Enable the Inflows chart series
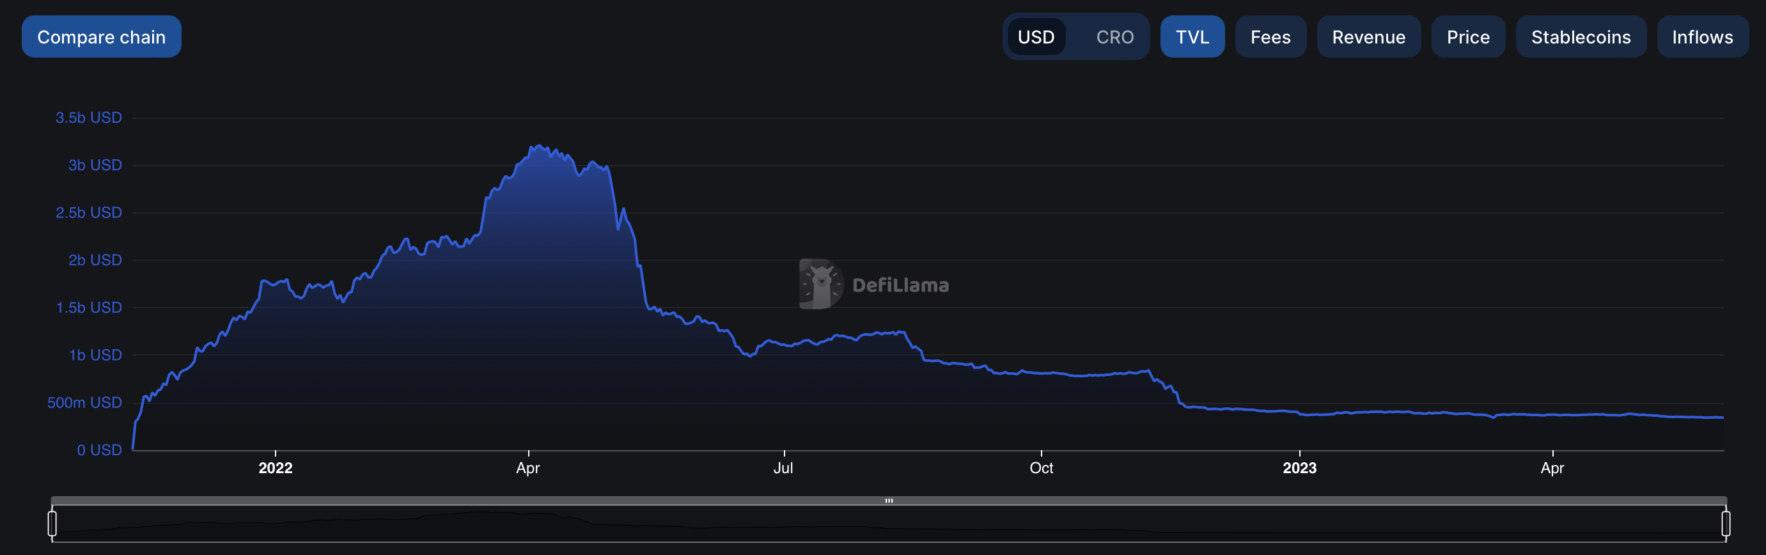The height and width of the screenshot is (555, 1766). tap(1702, 37)
